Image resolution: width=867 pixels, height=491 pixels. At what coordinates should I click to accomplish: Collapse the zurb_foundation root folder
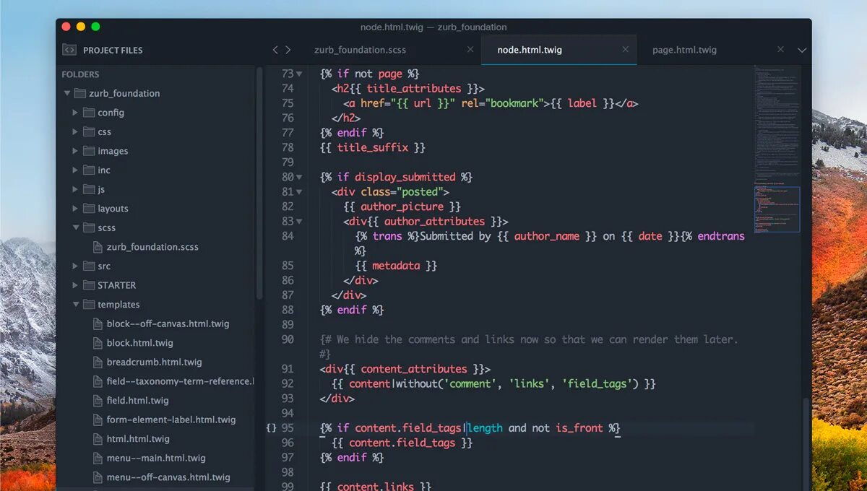tap(67, 93)
